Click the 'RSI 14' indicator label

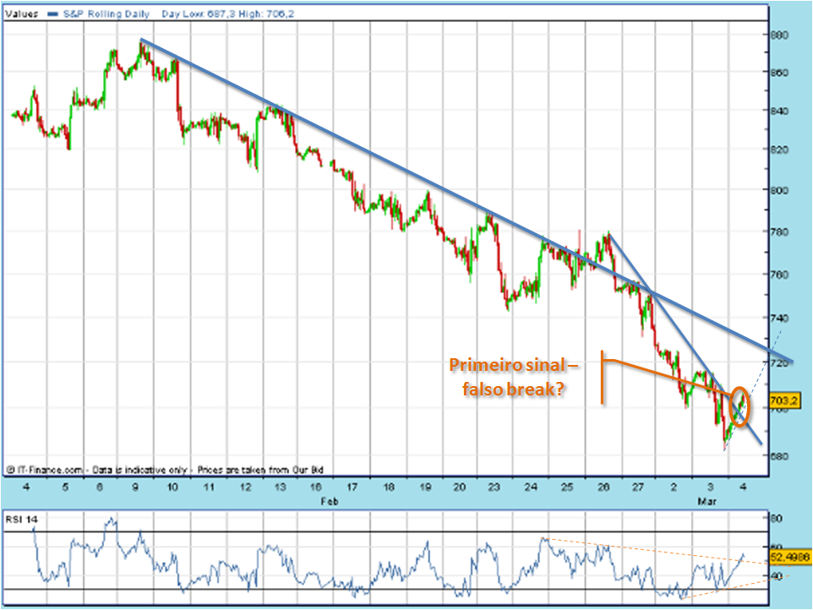(21, 520)
